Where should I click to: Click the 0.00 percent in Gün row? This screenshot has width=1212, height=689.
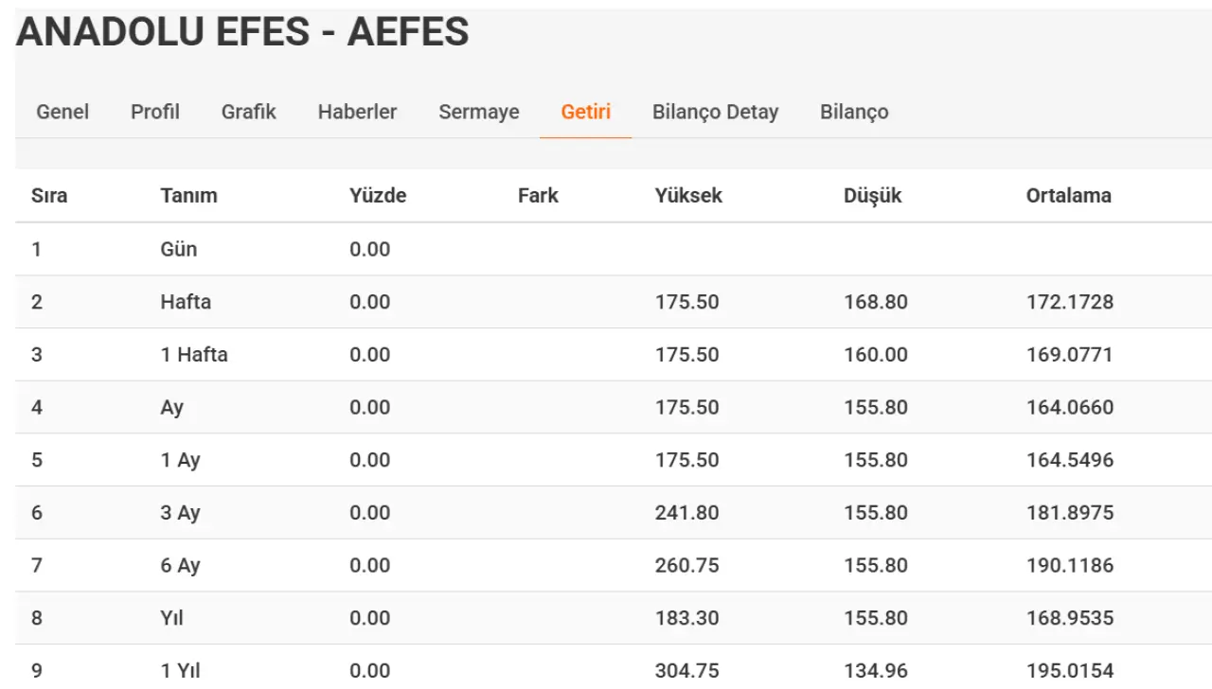pos(370,250)
